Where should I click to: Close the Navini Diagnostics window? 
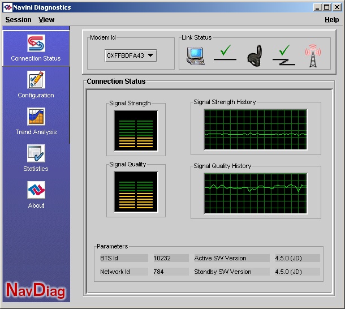tap(337, 7)
